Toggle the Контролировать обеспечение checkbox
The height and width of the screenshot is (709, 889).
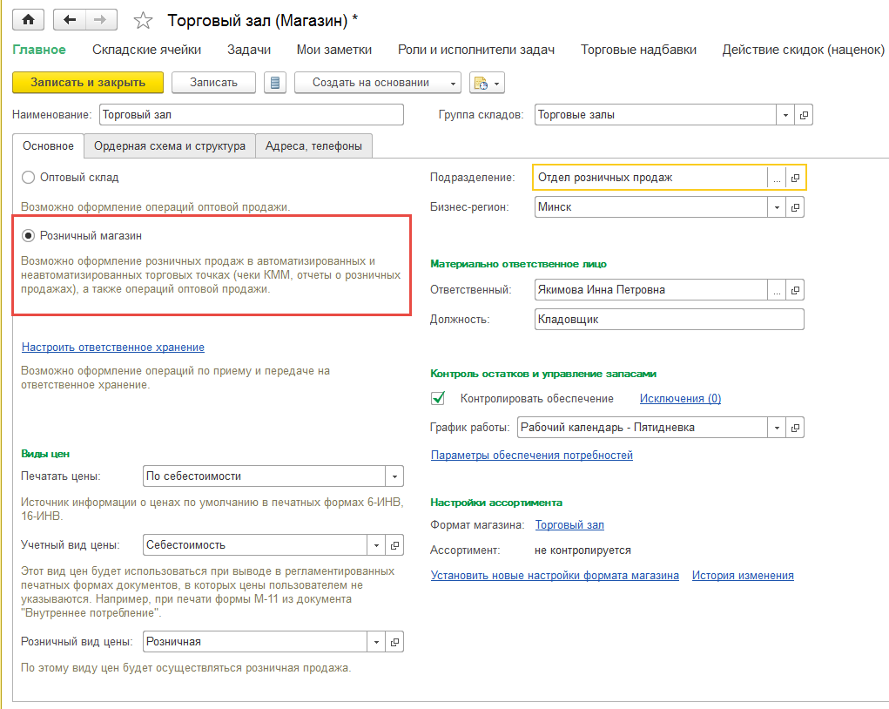click(x=439, y=399)
